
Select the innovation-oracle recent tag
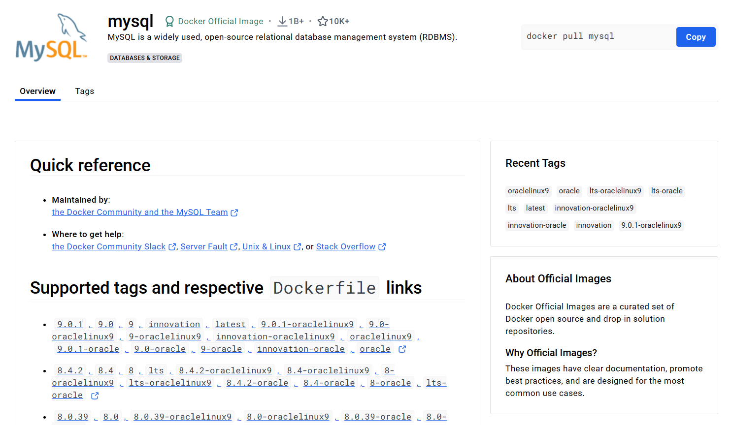[537, 225]
